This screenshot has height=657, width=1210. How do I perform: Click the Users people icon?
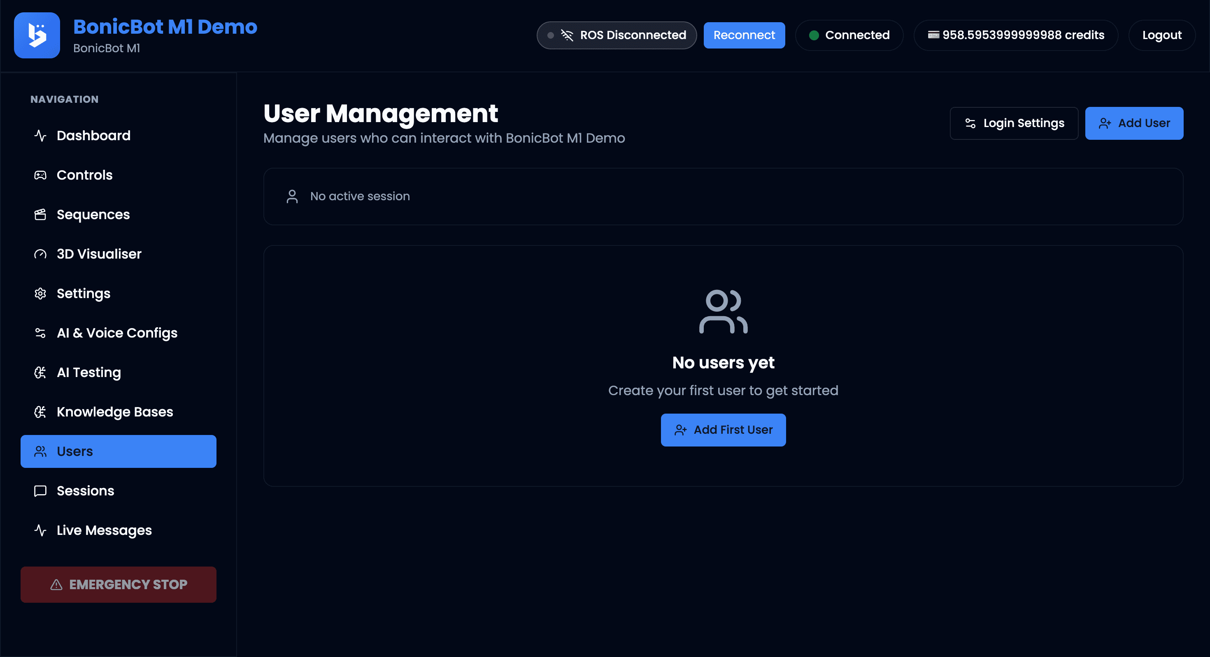click(x=40, y=451)
